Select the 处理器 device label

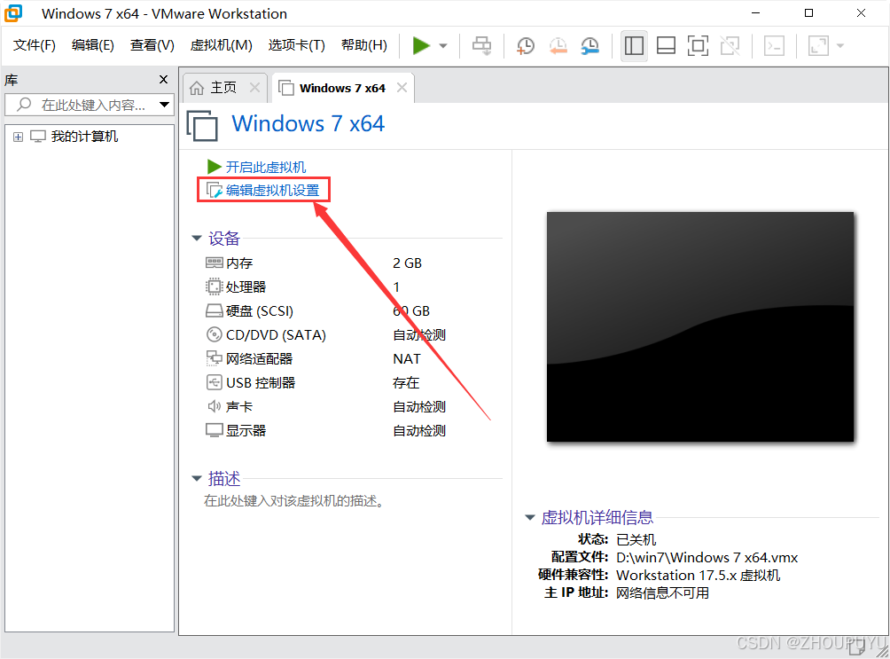tap(246, 286)
